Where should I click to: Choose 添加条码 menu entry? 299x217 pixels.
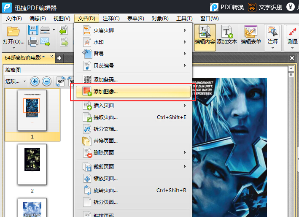[133, 79]
